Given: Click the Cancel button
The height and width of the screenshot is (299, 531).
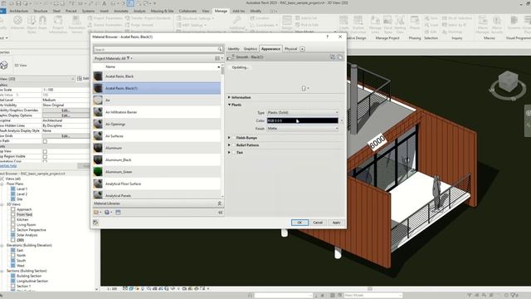Looking at the screenshot, I should click(318, 223).
